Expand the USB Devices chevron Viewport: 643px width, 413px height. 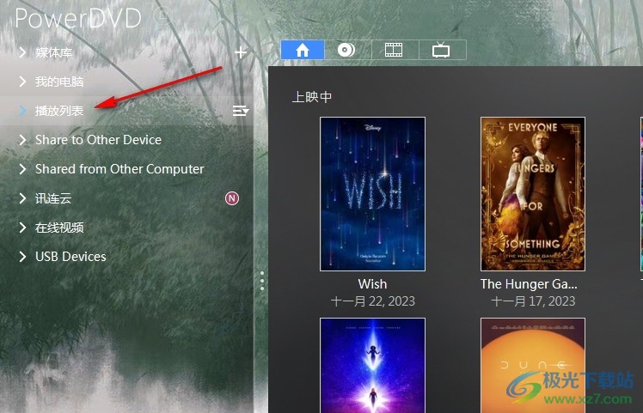22,257
